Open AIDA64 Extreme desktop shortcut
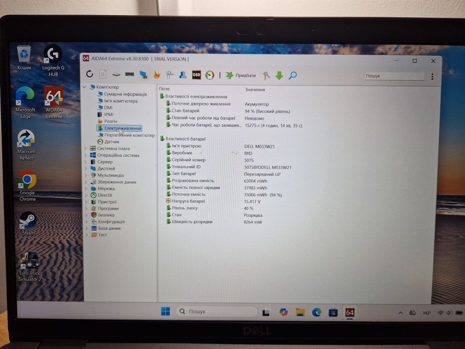Image resolution: width=465 pixels, height=349 pixels. point(54,103)
